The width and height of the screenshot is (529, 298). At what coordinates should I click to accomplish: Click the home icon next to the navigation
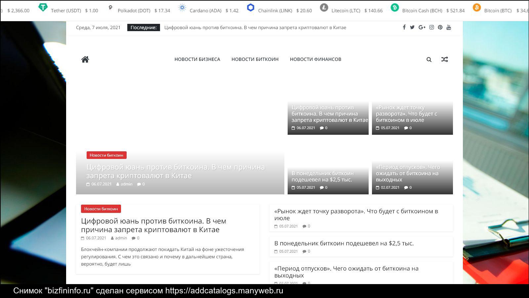tap(85, 59)
